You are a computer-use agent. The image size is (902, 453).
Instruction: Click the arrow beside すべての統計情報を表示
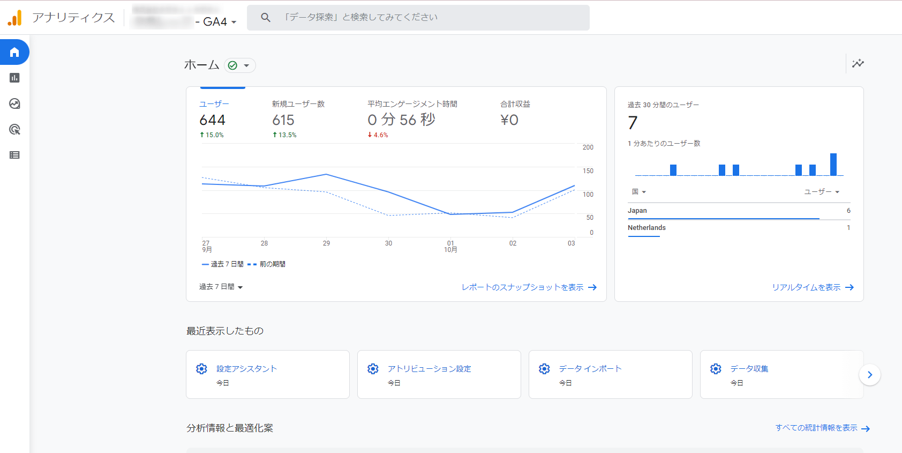click(866, 428)
